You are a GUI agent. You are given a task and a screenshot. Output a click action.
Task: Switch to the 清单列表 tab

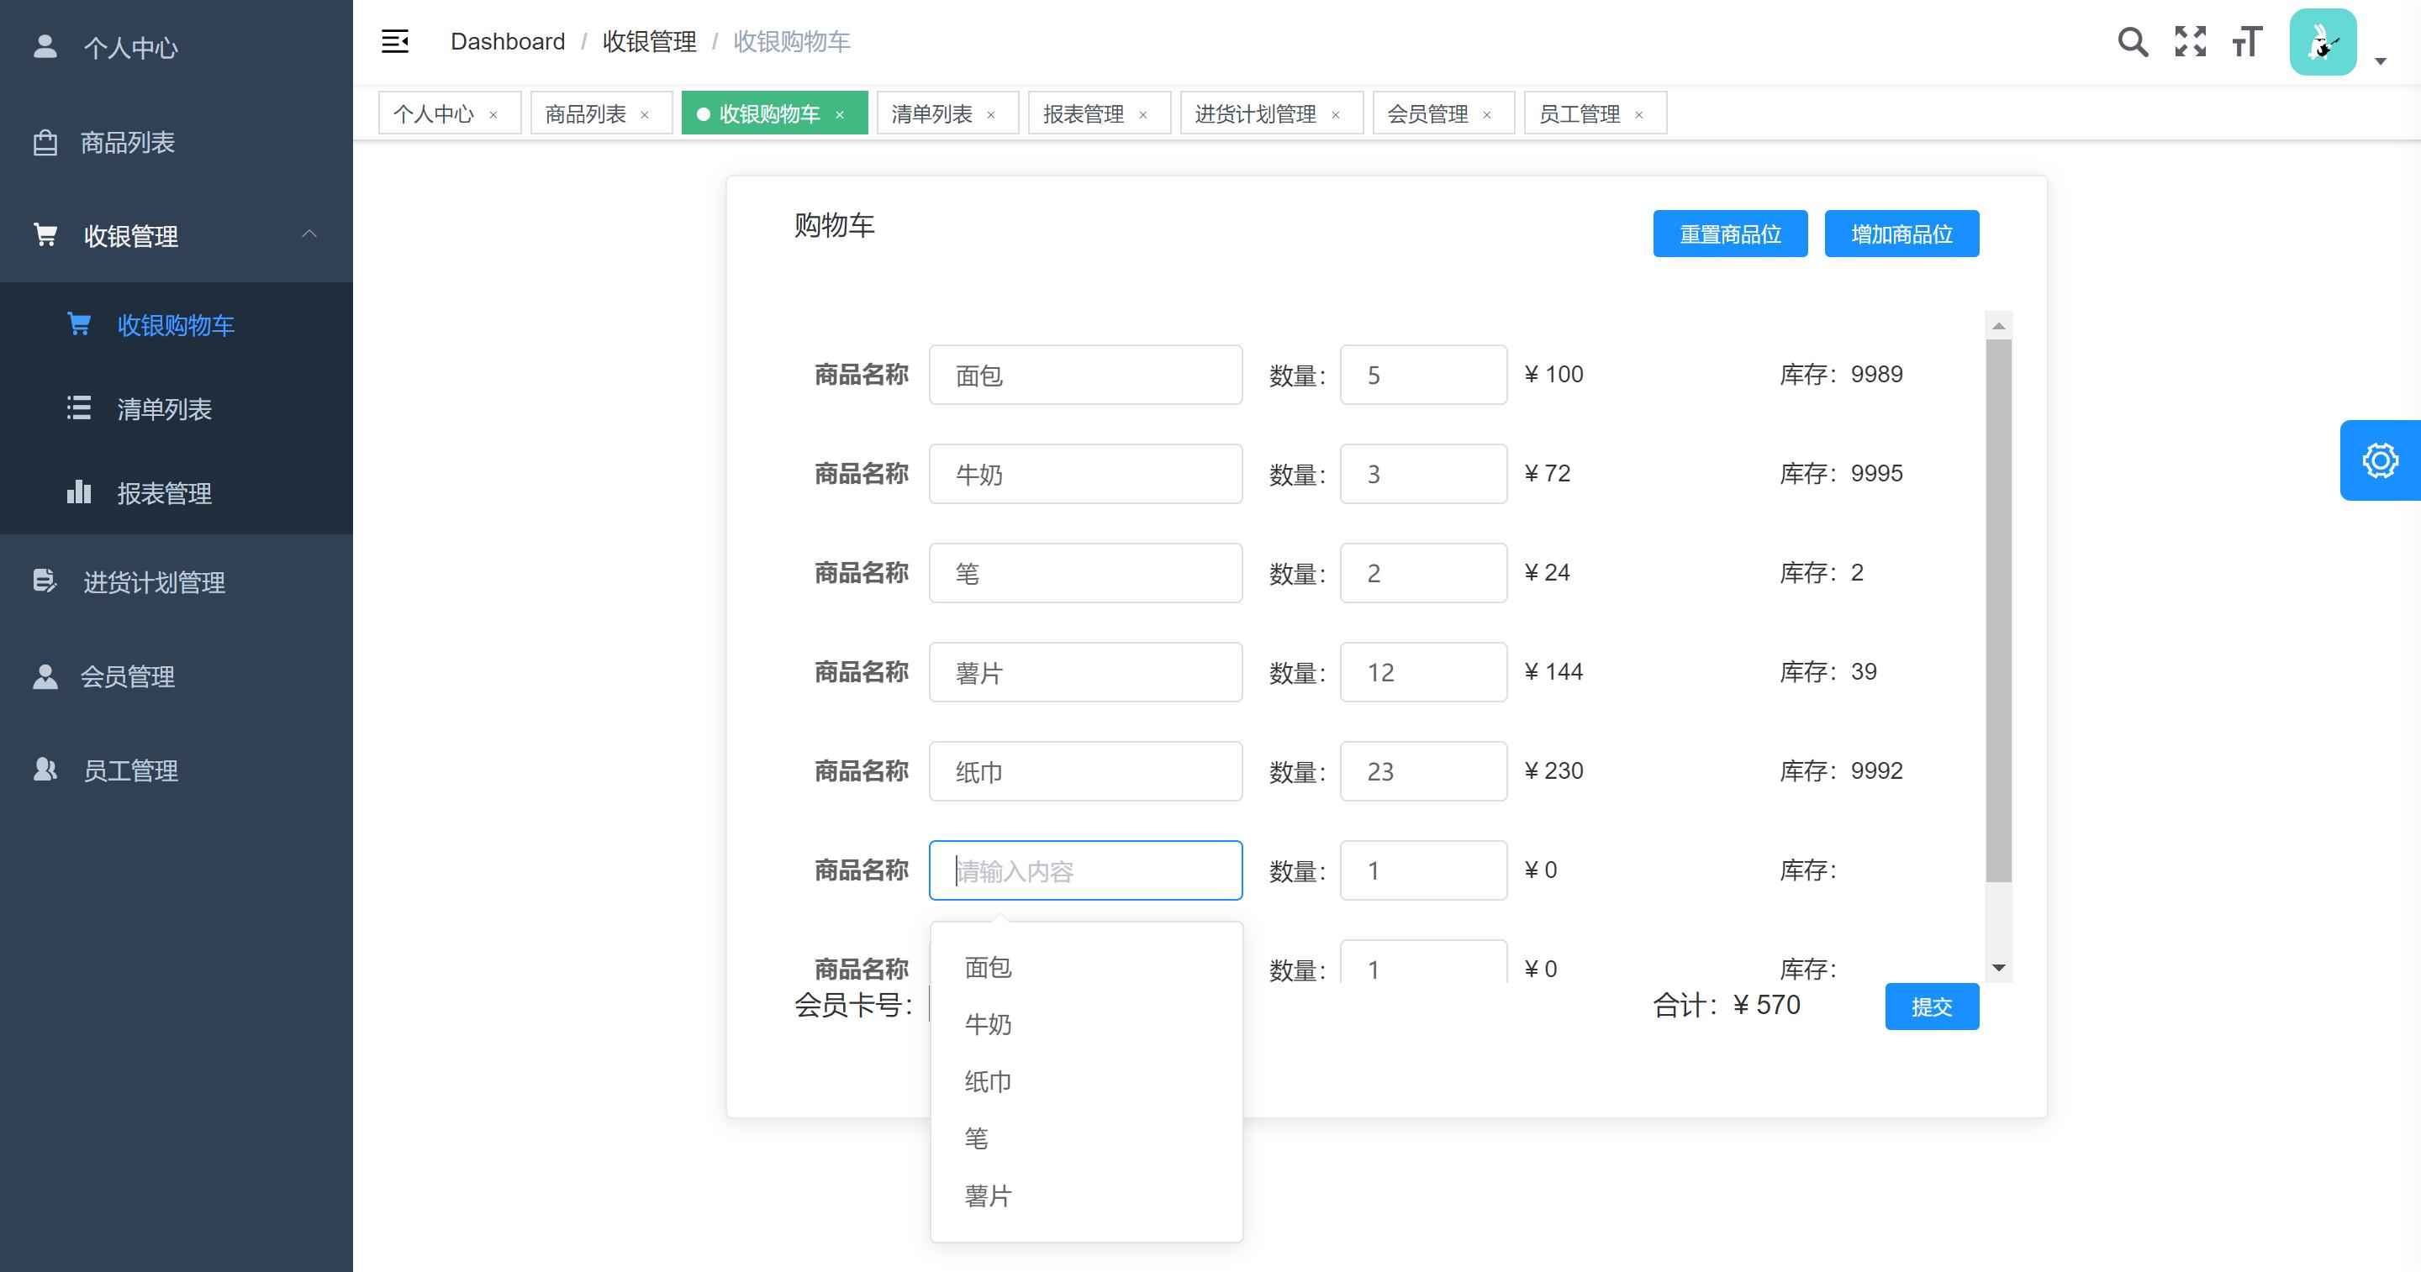931,112
